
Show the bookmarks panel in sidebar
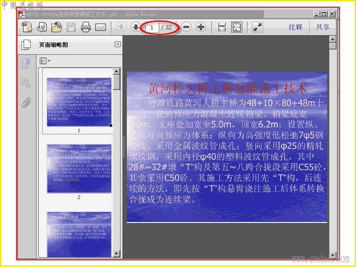[26, 64]
